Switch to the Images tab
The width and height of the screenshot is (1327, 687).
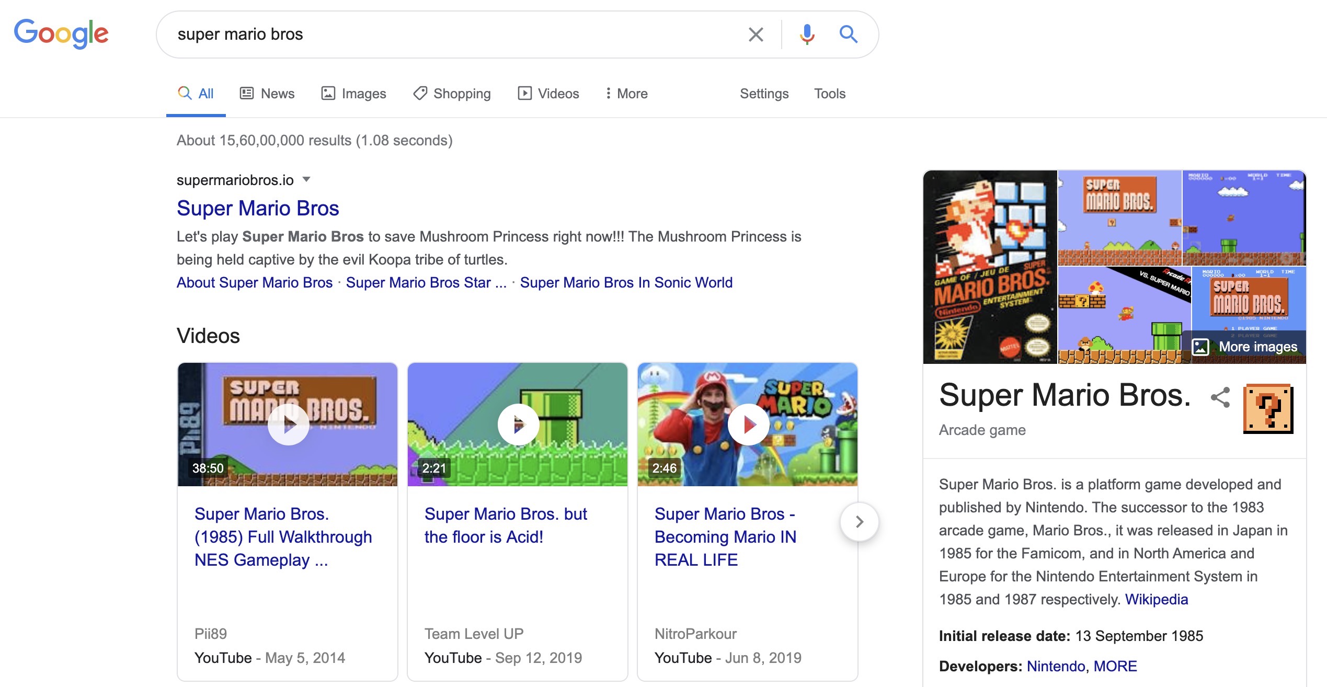[x=353, y=94]
